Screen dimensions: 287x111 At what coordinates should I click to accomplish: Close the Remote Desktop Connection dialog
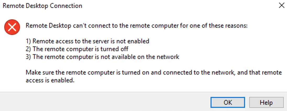pos(282,6)
